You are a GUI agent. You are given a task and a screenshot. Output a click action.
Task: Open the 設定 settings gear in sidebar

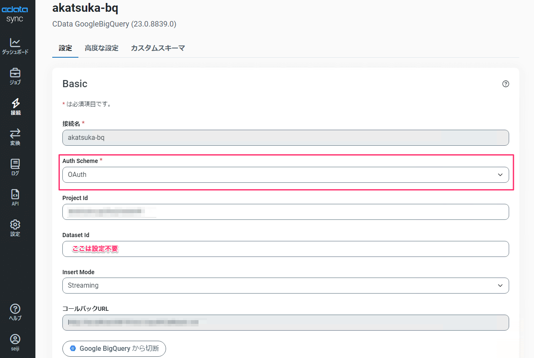pyautogui.click(x=15, y=228)
